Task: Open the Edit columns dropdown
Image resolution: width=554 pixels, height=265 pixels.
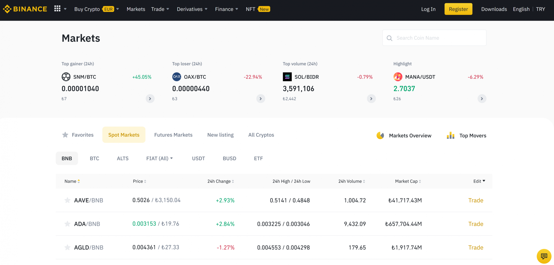Action: 479,181
